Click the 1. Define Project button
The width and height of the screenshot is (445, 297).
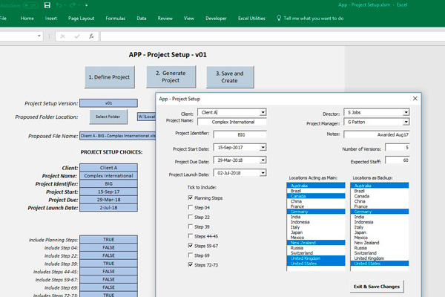pos(110,77)
